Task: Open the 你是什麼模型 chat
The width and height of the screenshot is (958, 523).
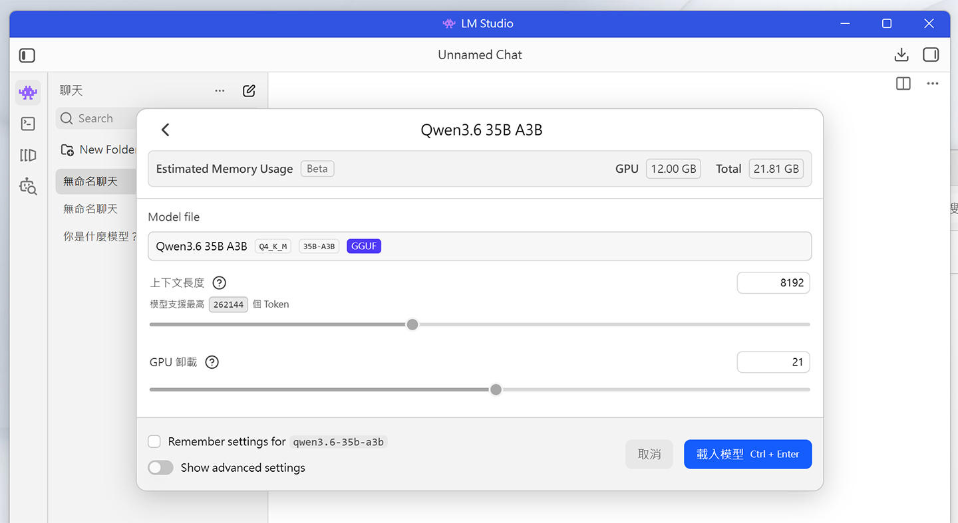Action: pos(98,237)
